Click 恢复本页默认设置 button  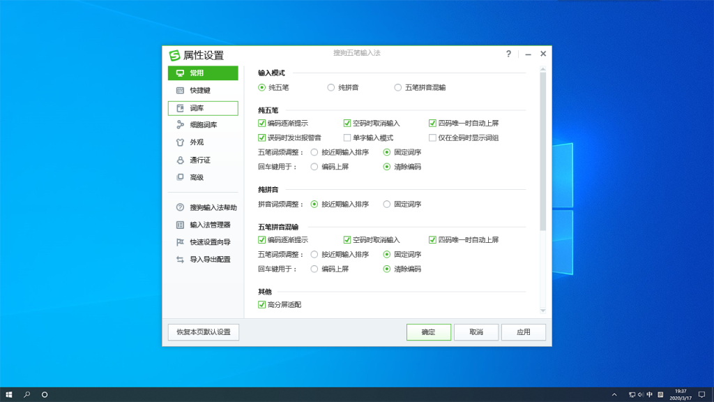click(x=204, y=332)
